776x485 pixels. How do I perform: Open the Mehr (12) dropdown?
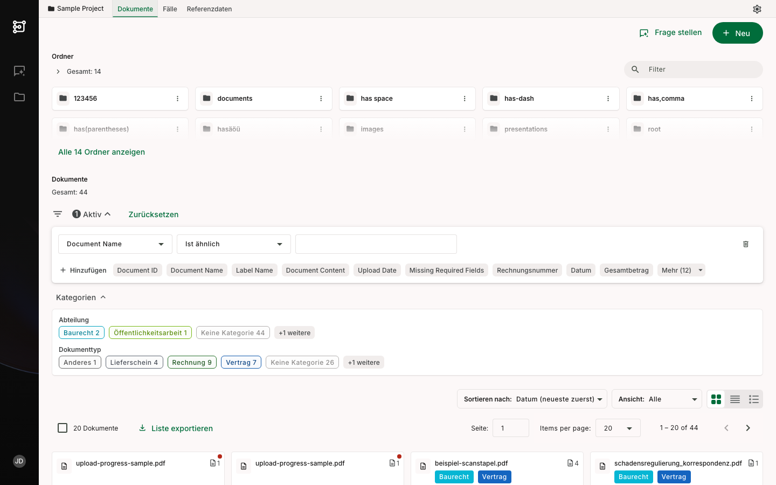point(681,271)
